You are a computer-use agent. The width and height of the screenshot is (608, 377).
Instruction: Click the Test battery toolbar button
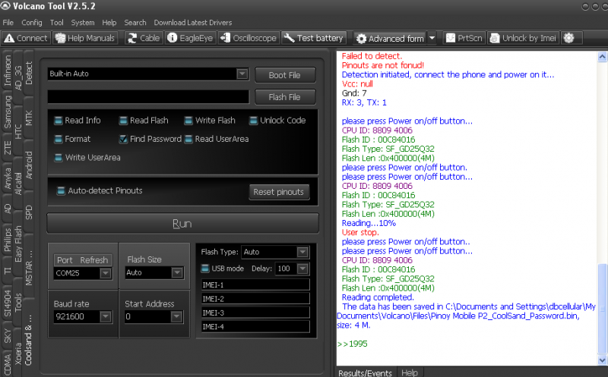314,38
